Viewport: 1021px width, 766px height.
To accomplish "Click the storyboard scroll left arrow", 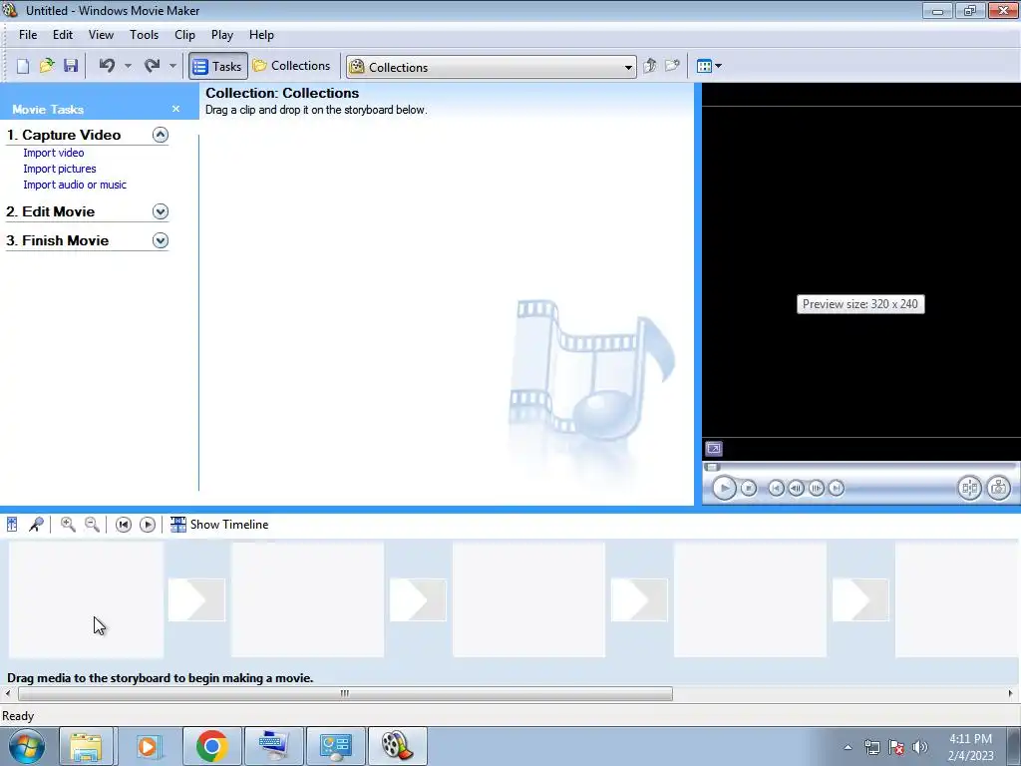I will [8, 694].
